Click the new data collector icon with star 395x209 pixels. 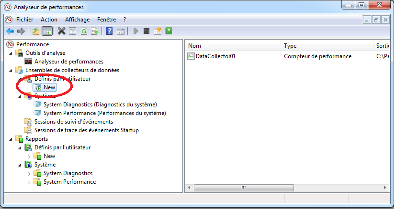[158, 31]
